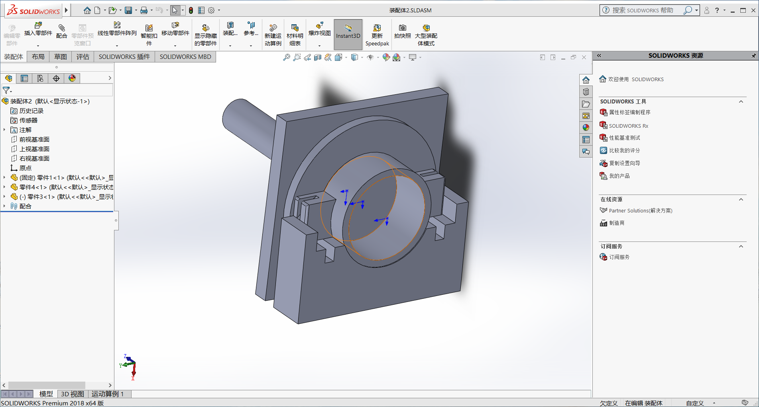Expand the 注解 (Annotations) tree node
The width and height of the screenshot is (759, 407).
(4, 130)
